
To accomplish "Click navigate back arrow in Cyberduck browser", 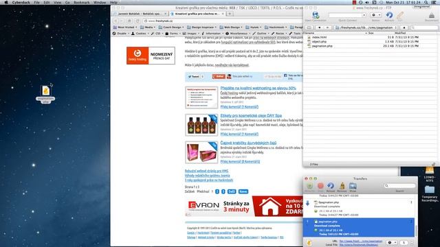I will coord(319,27).
